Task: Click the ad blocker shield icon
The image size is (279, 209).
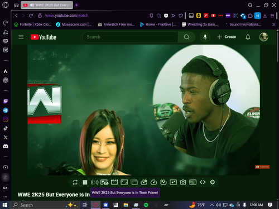Action: pos(166,16)
